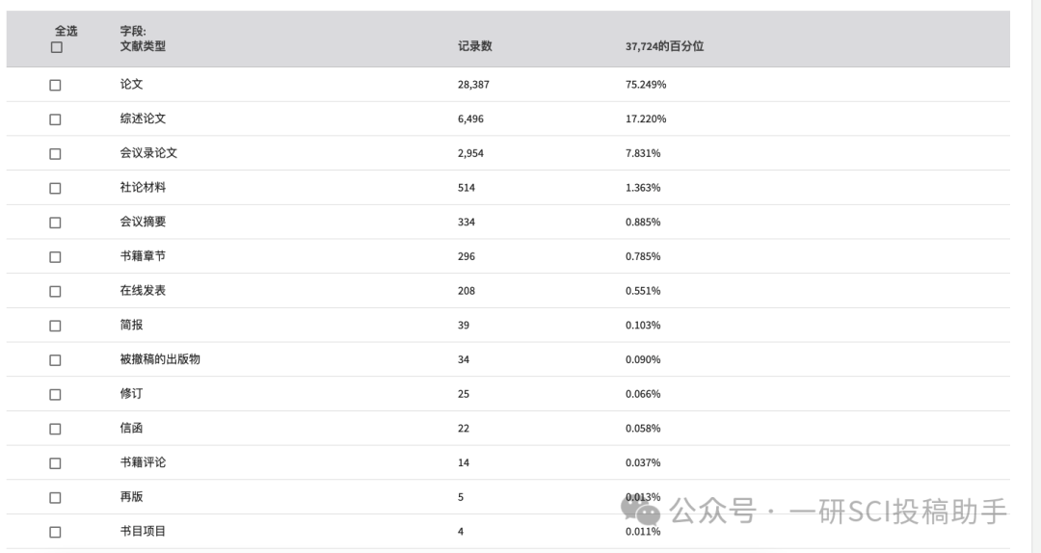Enable the 会议录论文 checkbox
This screenshot has width=1041, height=553.
pyautogui.click(x=55, y=154)
